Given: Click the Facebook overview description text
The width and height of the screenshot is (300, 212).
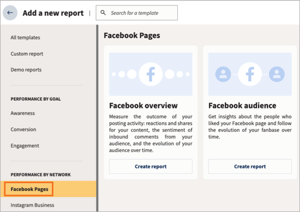Looking at the screenshot, I should [x=151, y=134].
